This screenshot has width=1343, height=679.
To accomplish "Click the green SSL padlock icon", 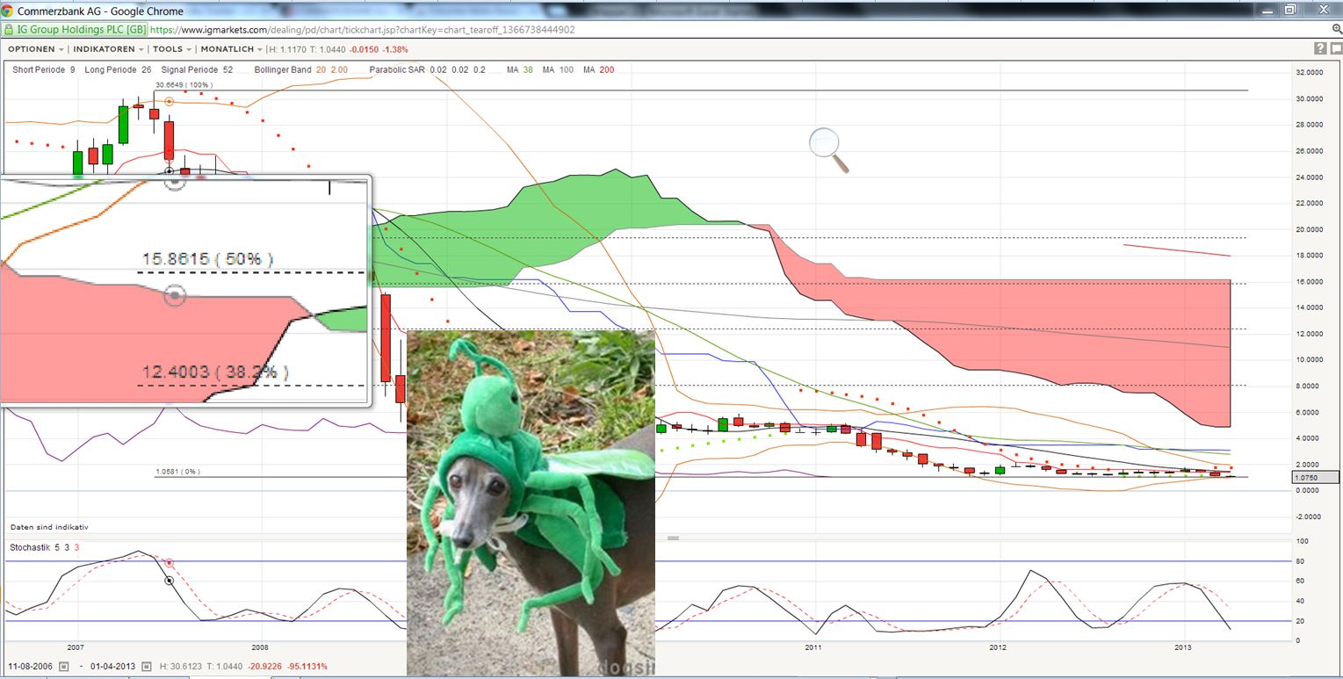I will 10,29.
